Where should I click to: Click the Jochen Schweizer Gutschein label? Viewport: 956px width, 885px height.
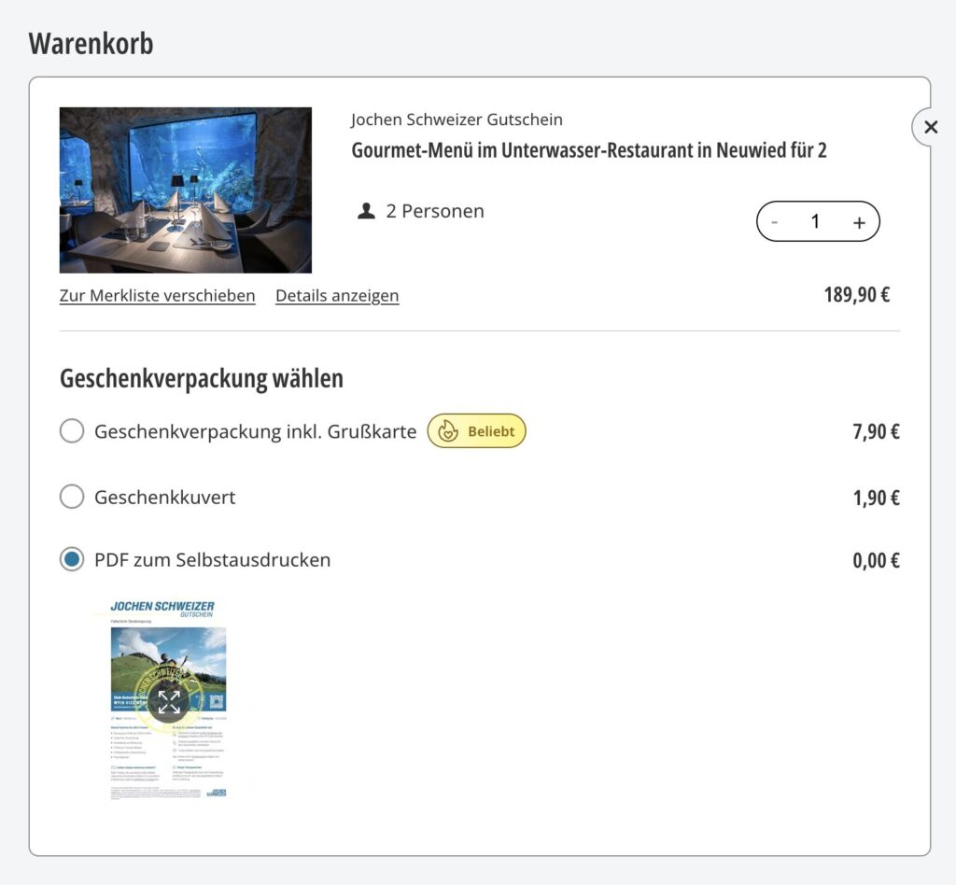[457, 119]
